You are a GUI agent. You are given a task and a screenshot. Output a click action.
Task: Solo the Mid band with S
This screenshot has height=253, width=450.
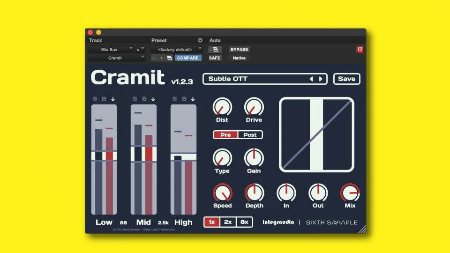(x=135, y=99)
